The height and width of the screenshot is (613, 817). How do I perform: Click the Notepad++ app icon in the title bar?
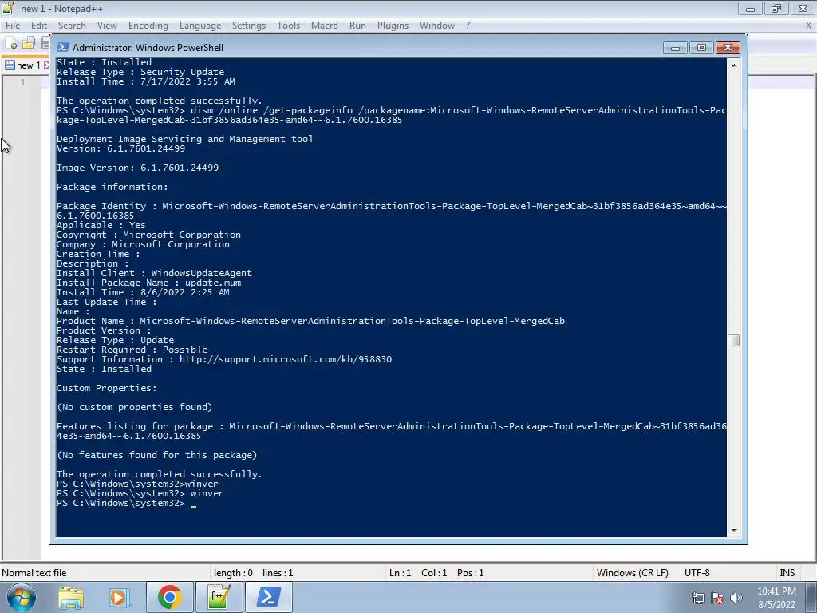click(x=8, y=8)
